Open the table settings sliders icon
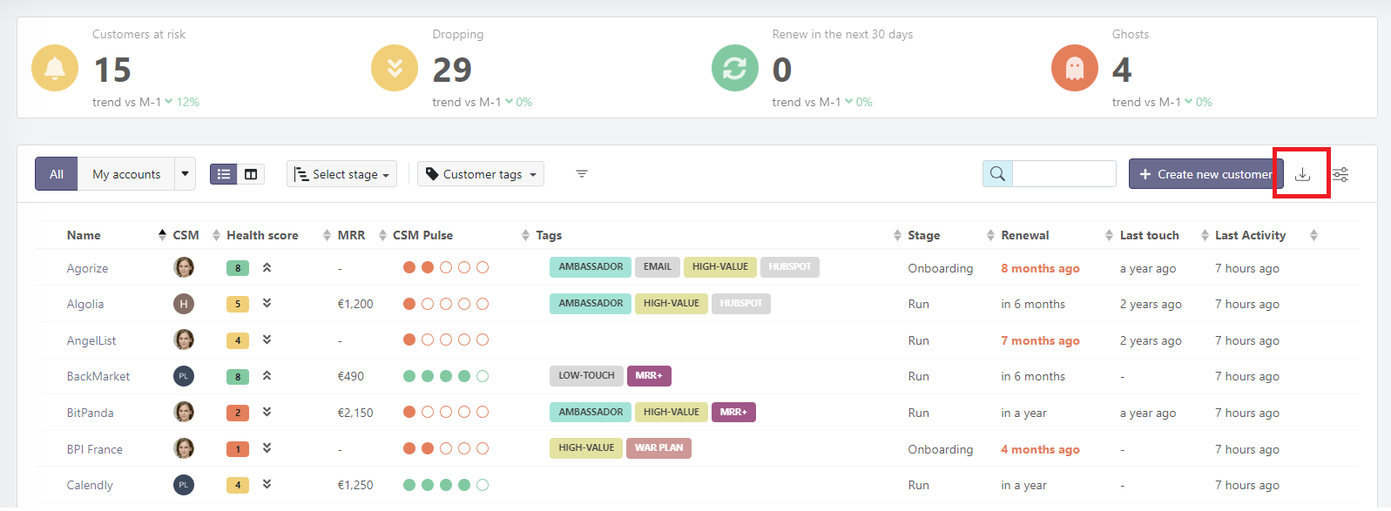This screenshot has height=511, width=1391. [x=1340, y=175]
